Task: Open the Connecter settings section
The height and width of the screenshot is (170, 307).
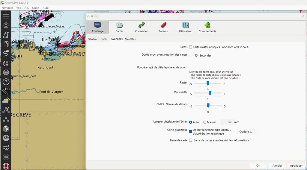Action: click(x=141, y=27)
